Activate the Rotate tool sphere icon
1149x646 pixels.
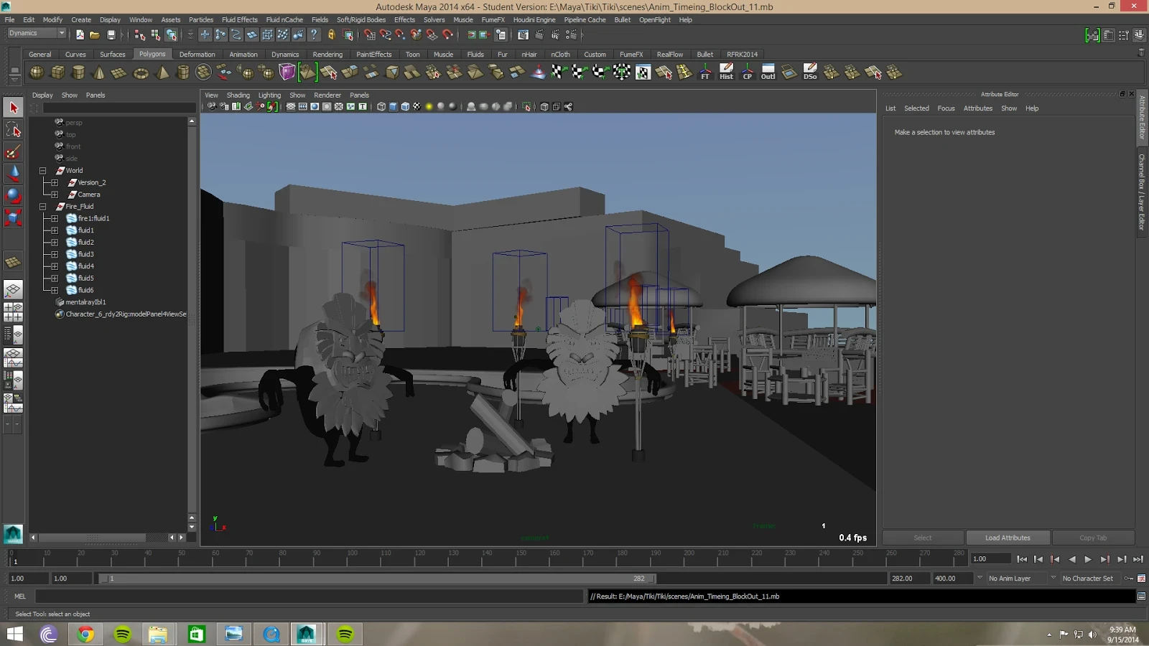13,195
